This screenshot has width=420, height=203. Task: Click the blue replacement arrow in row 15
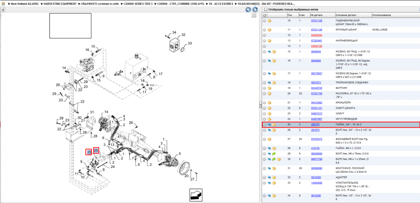pos(269,51)
